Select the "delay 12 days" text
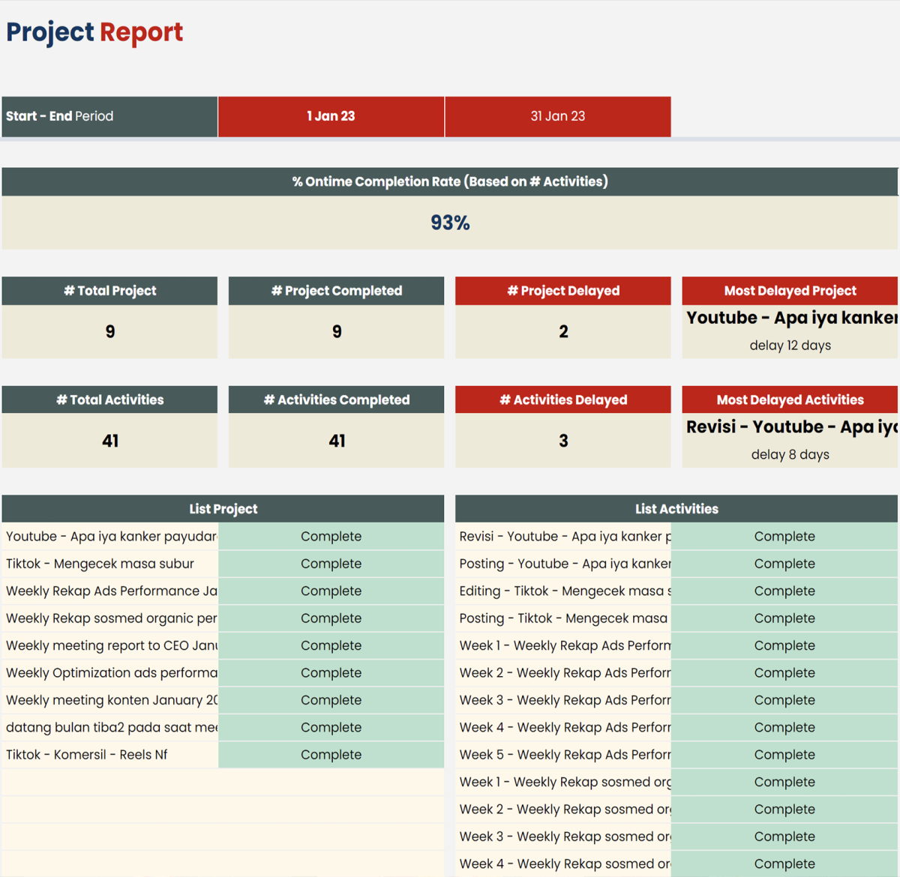 (x=790, y=346)
